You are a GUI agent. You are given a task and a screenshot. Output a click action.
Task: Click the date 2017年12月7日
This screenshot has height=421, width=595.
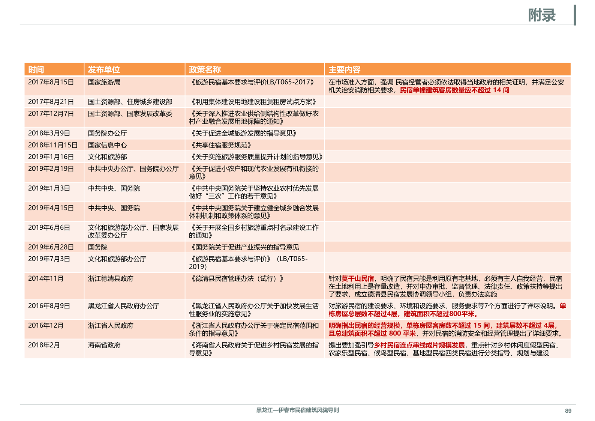point(51,114)
